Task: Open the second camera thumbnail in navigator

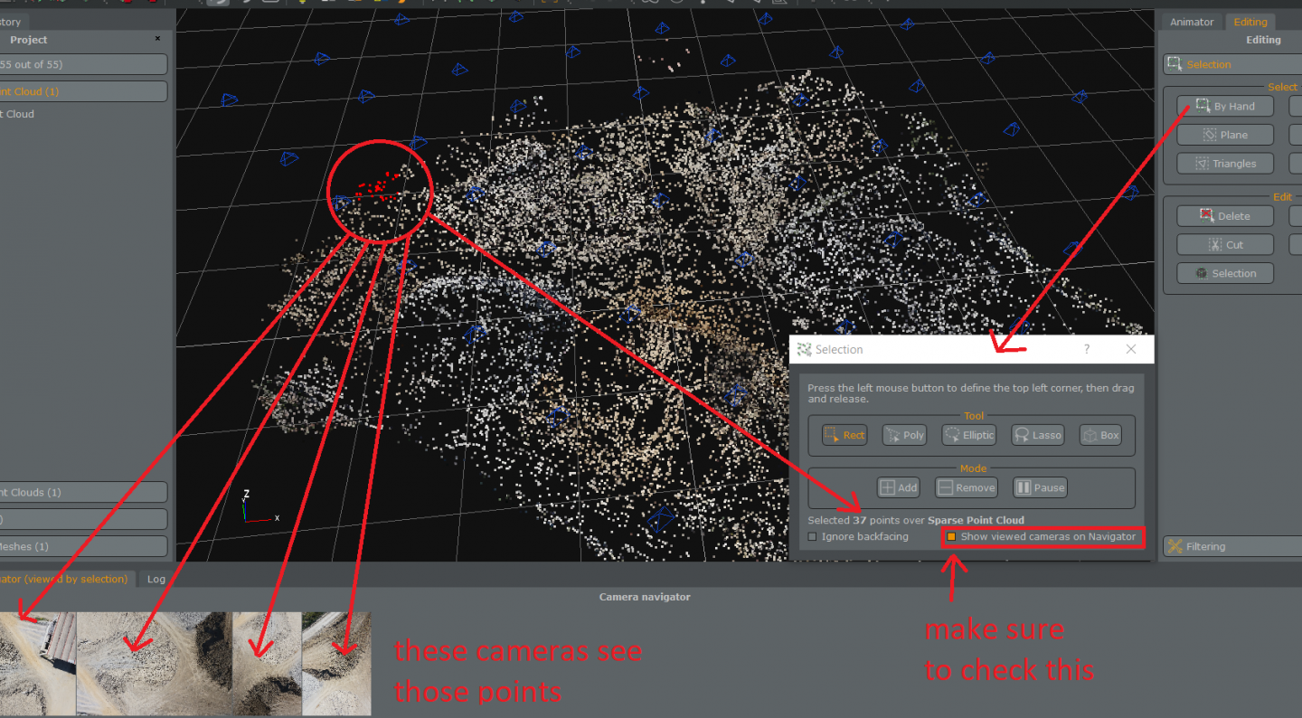Action: tap(154, 664)
